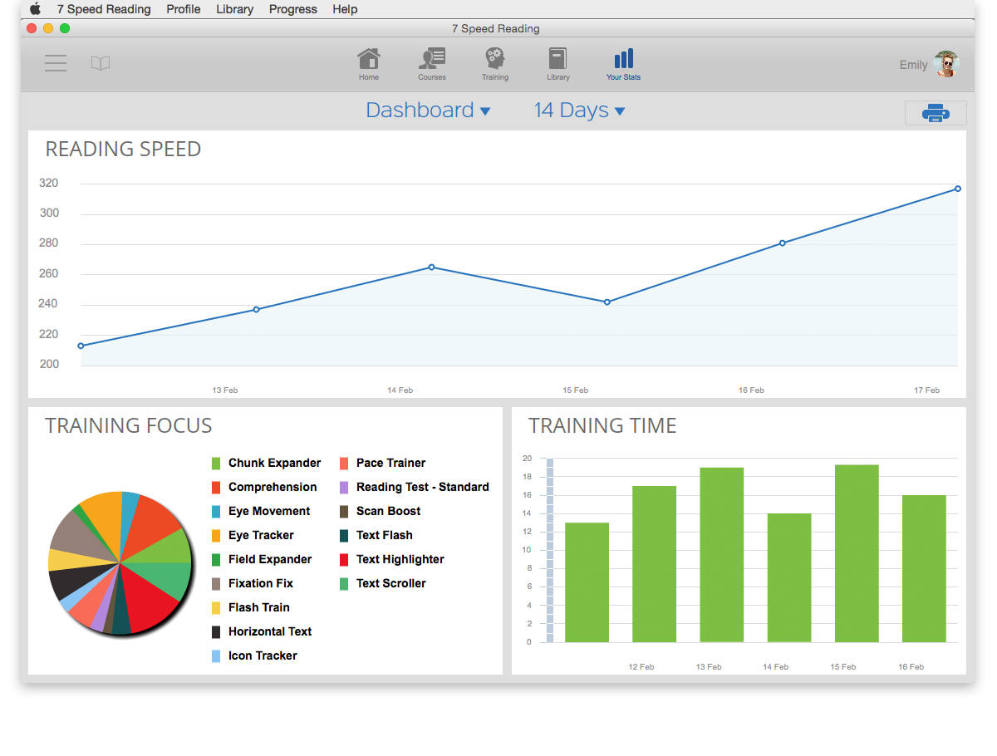This screenshot has width=997, height=756.
Task: Click the Horizontal Text legend label
Action: tap(270, 632)
